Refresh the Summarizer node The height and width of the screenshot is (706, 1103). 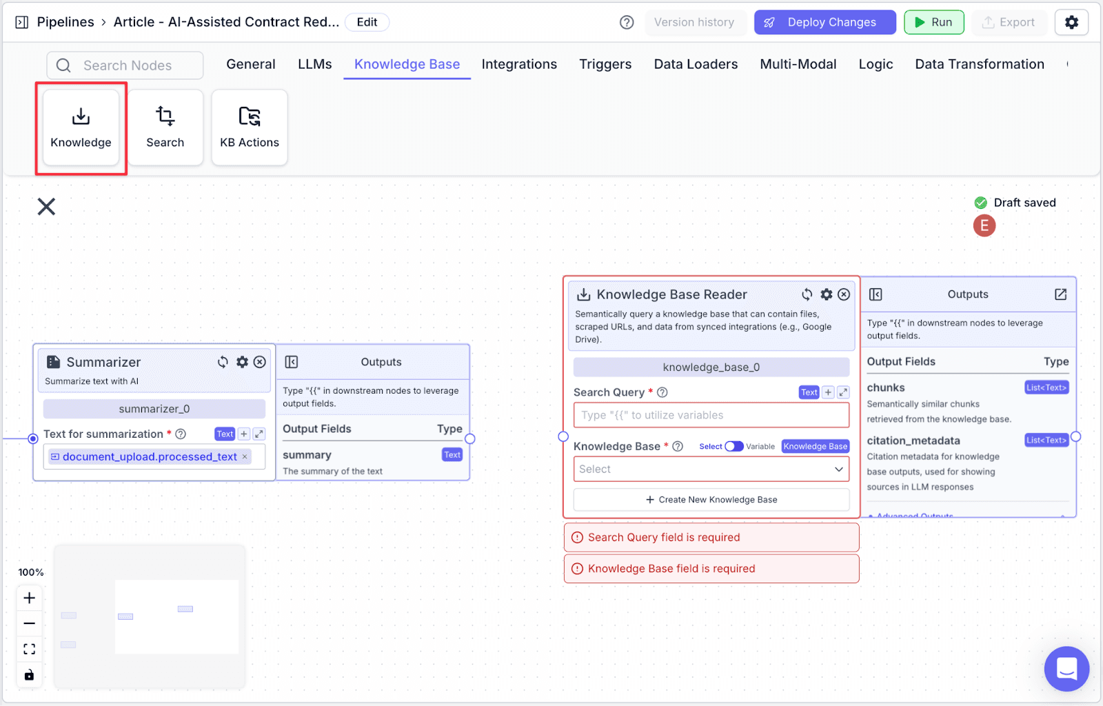click(x=223, y=362)
